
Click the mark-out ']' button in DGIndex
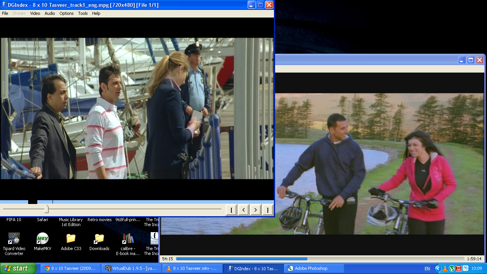coord(267,210)
